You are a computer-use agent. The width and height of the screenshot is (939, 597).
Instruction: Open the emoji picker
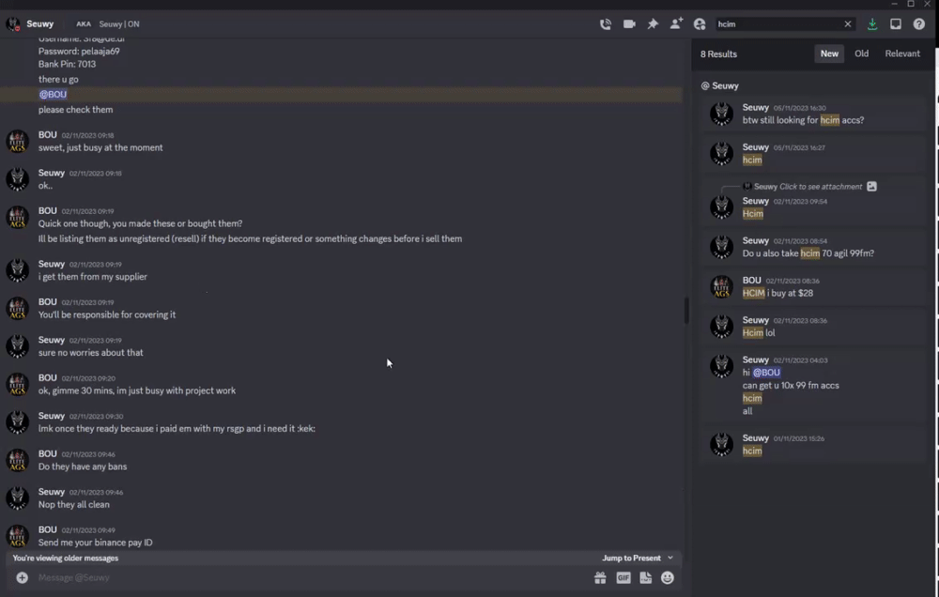pyautogui.click(x=668, y=578)
